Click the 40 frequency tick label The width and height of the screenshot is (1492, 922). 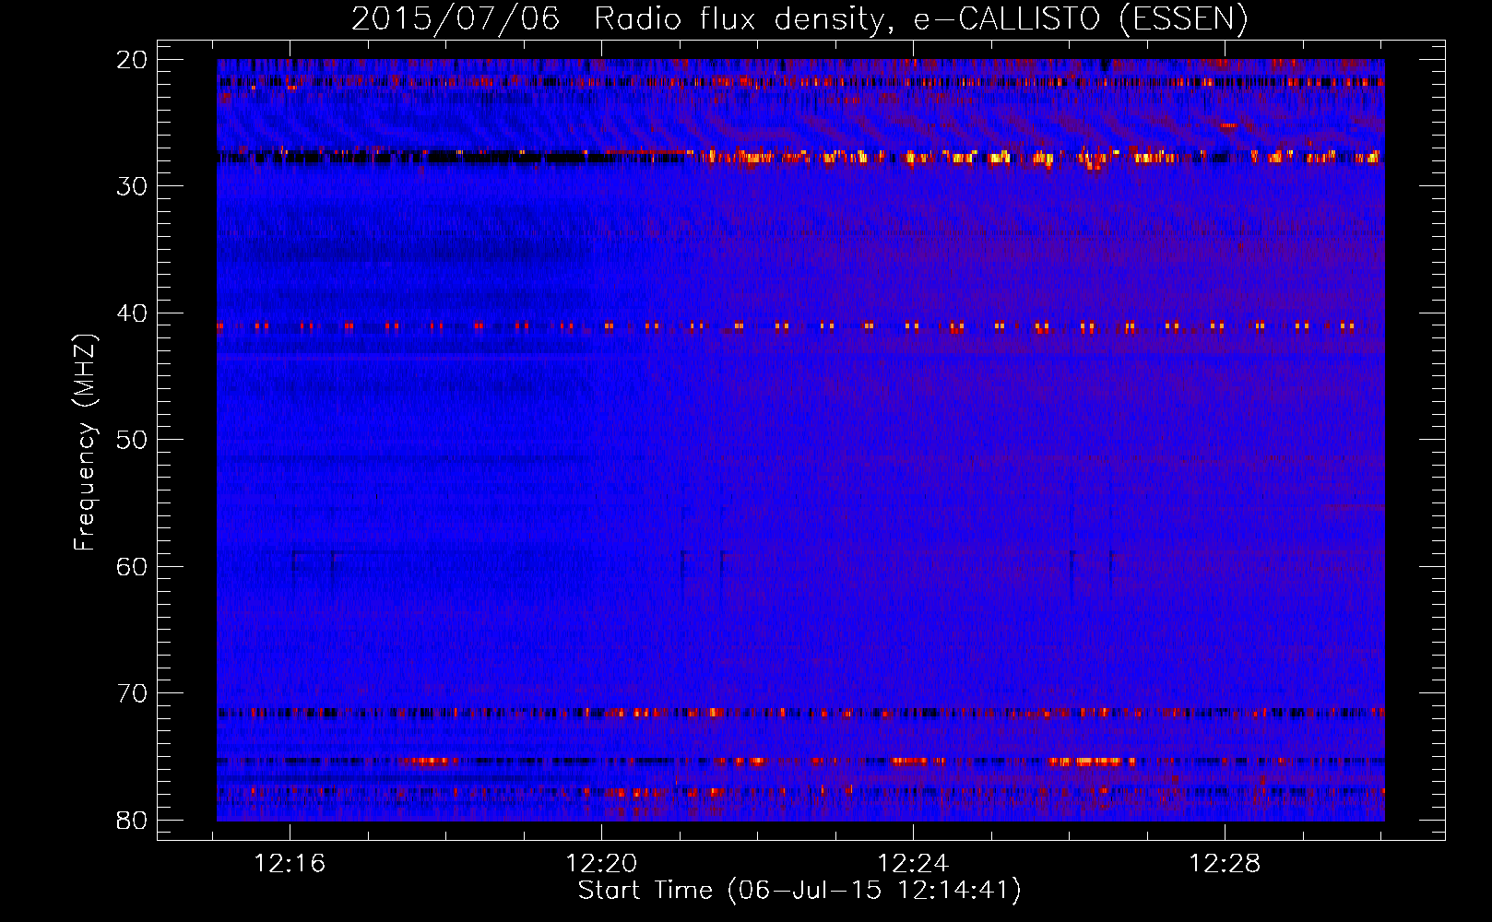132,313
